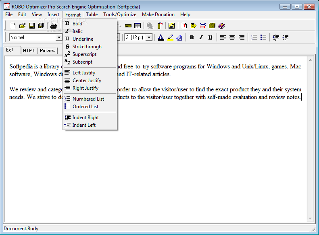The width and height of the screenshot is (319, 235).
Task: Print the document using the printer icon
Action: click(54, 26)
